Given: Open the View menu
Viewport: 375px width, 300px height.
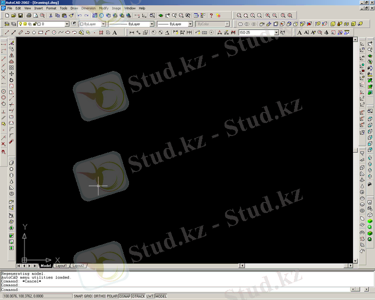Looking at the screenshot, I should click(27, 8).
